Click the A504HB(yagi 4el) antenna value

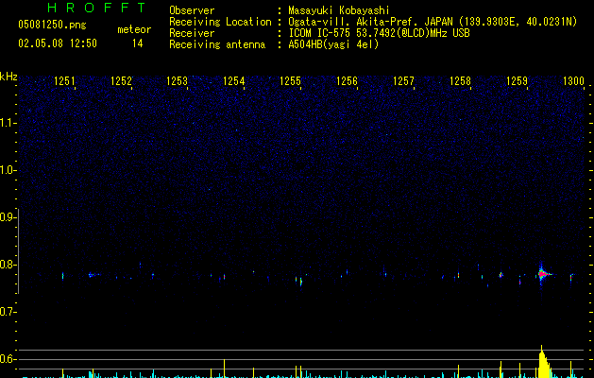pos(333,44)
